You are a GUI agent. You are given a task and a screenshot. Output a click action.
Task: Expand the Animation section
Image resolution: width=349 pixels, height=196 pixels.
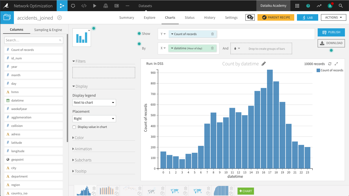pos(83,149)
